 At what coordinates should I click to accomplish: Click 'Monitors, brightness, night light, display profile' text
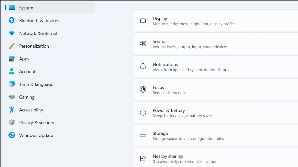point(194,24)
